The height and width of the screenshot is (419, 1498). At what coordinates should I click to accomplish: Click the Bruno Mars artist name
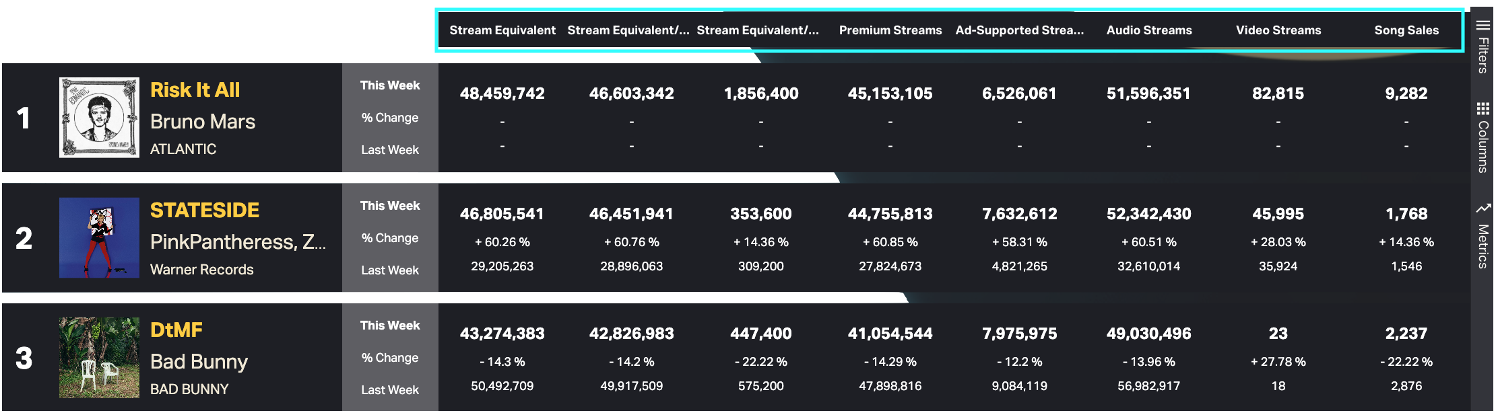pyautogui.click(x=202, y=122)
